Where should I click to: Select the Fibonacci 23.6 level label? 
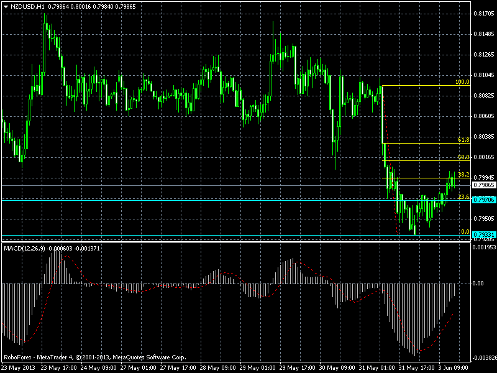463,197
